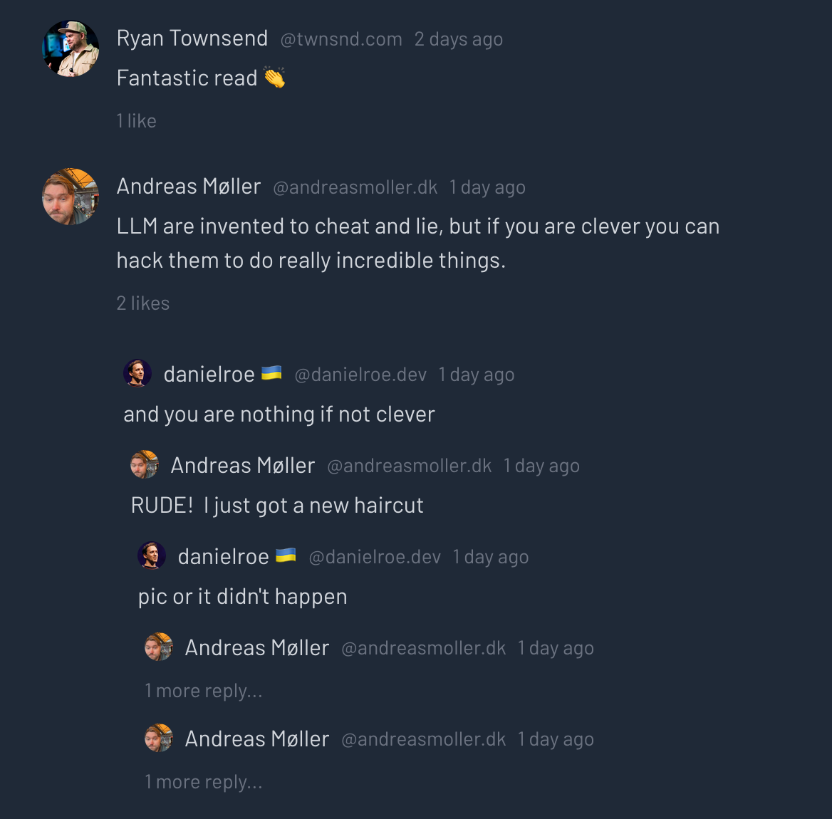Open the @andreasmoller.dk handle on the LLM comment

(355, 188)
